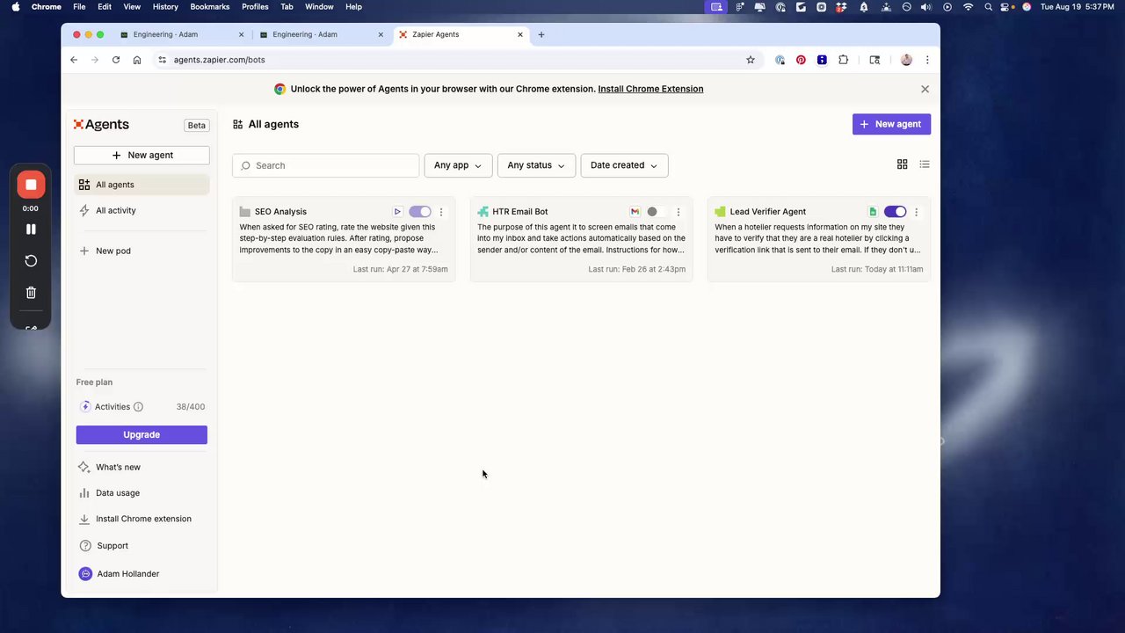This screenshot has width=1125, height=633.
Task: Open HTR Email Bot three-dot menu
Action: tap(679, 212)
